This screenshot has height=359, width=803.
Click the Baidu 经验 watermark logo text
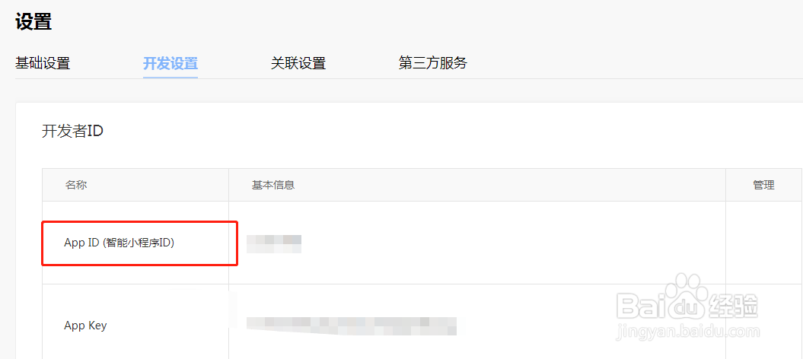coord(687,305)
